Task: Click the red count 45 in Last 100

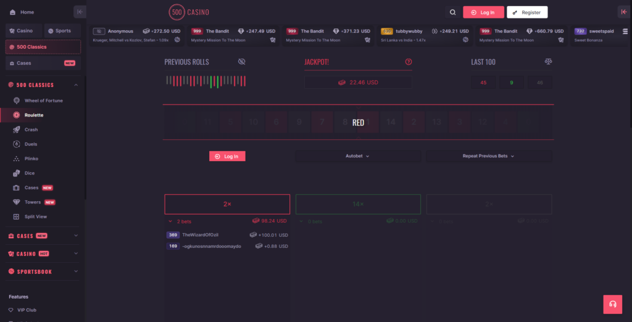Action: point(483,83)
